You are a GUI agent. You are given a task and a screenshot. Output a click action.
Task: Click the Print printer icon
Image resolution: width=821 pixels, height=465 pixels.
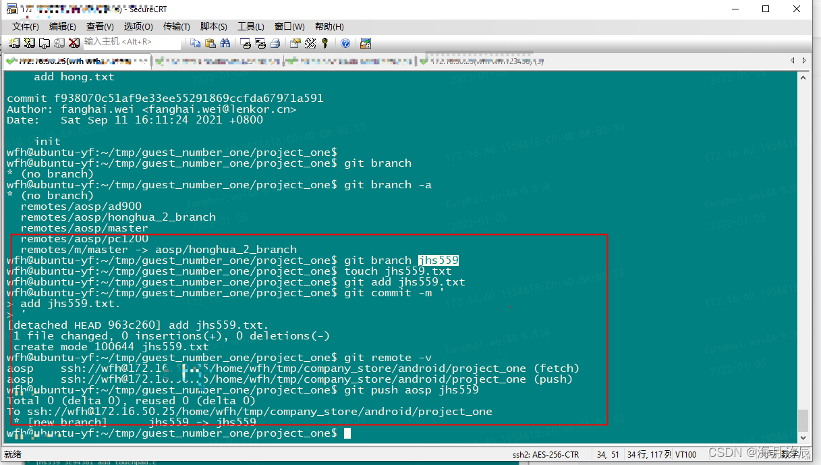(x=275, y=43)
